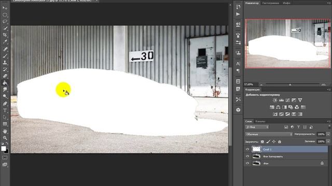Add a Curves adjustment layer

tap(287, 100)
